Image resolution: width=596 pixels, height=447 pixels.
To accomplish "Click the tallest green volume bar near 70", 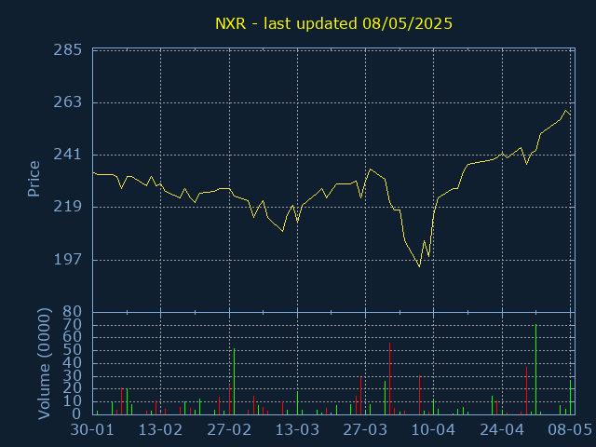I will tap(536, 370).
